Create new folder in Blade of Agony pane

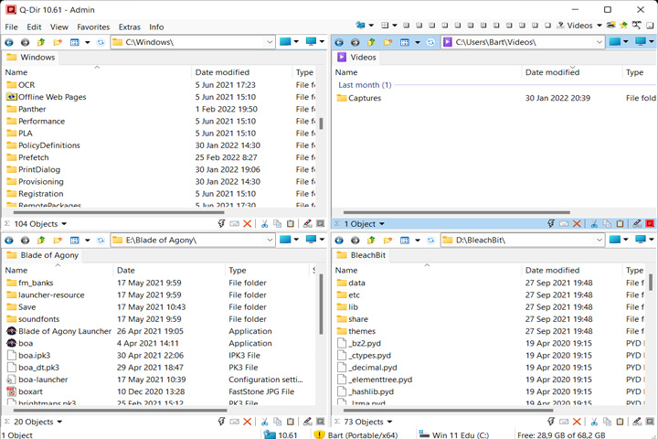[58, 240]
